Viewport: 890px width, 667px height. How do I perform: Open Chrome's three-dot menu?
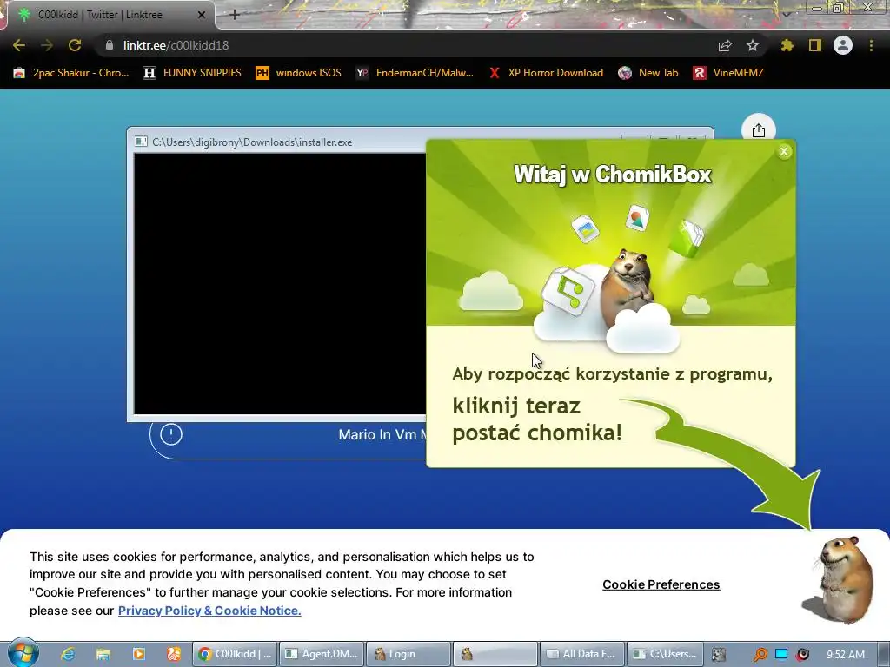click(x=871, y=45)
